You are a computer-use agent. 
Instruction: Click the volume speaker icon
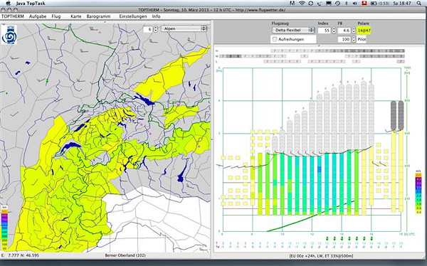355,4
